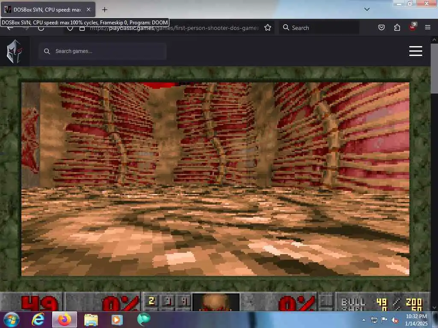Close the DOSBox SVN browser tab
Image resolution: width=438 pixels, height=328 pixels.
(89, 9)
